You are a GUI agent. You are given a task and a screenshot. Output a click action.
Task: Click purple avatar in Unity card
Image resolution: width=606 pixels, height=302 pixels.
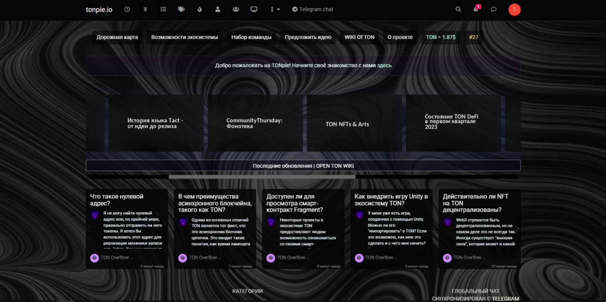(x=359, y=215)
